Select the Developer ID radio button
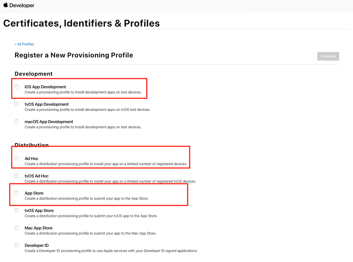The width and height of the screenshot is (353, 262). click(16, 245)
